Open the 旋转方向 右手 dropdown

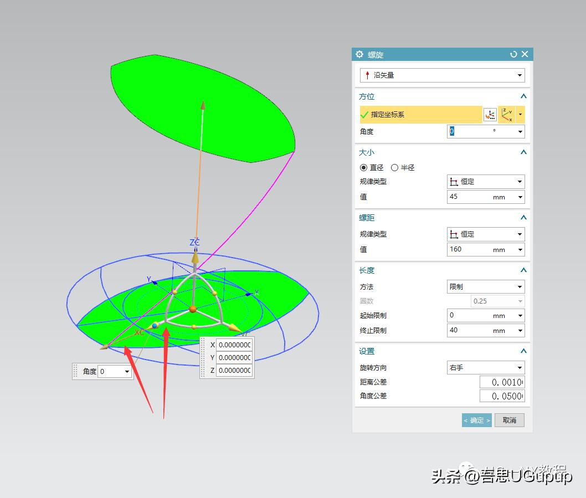coord(486,367)
